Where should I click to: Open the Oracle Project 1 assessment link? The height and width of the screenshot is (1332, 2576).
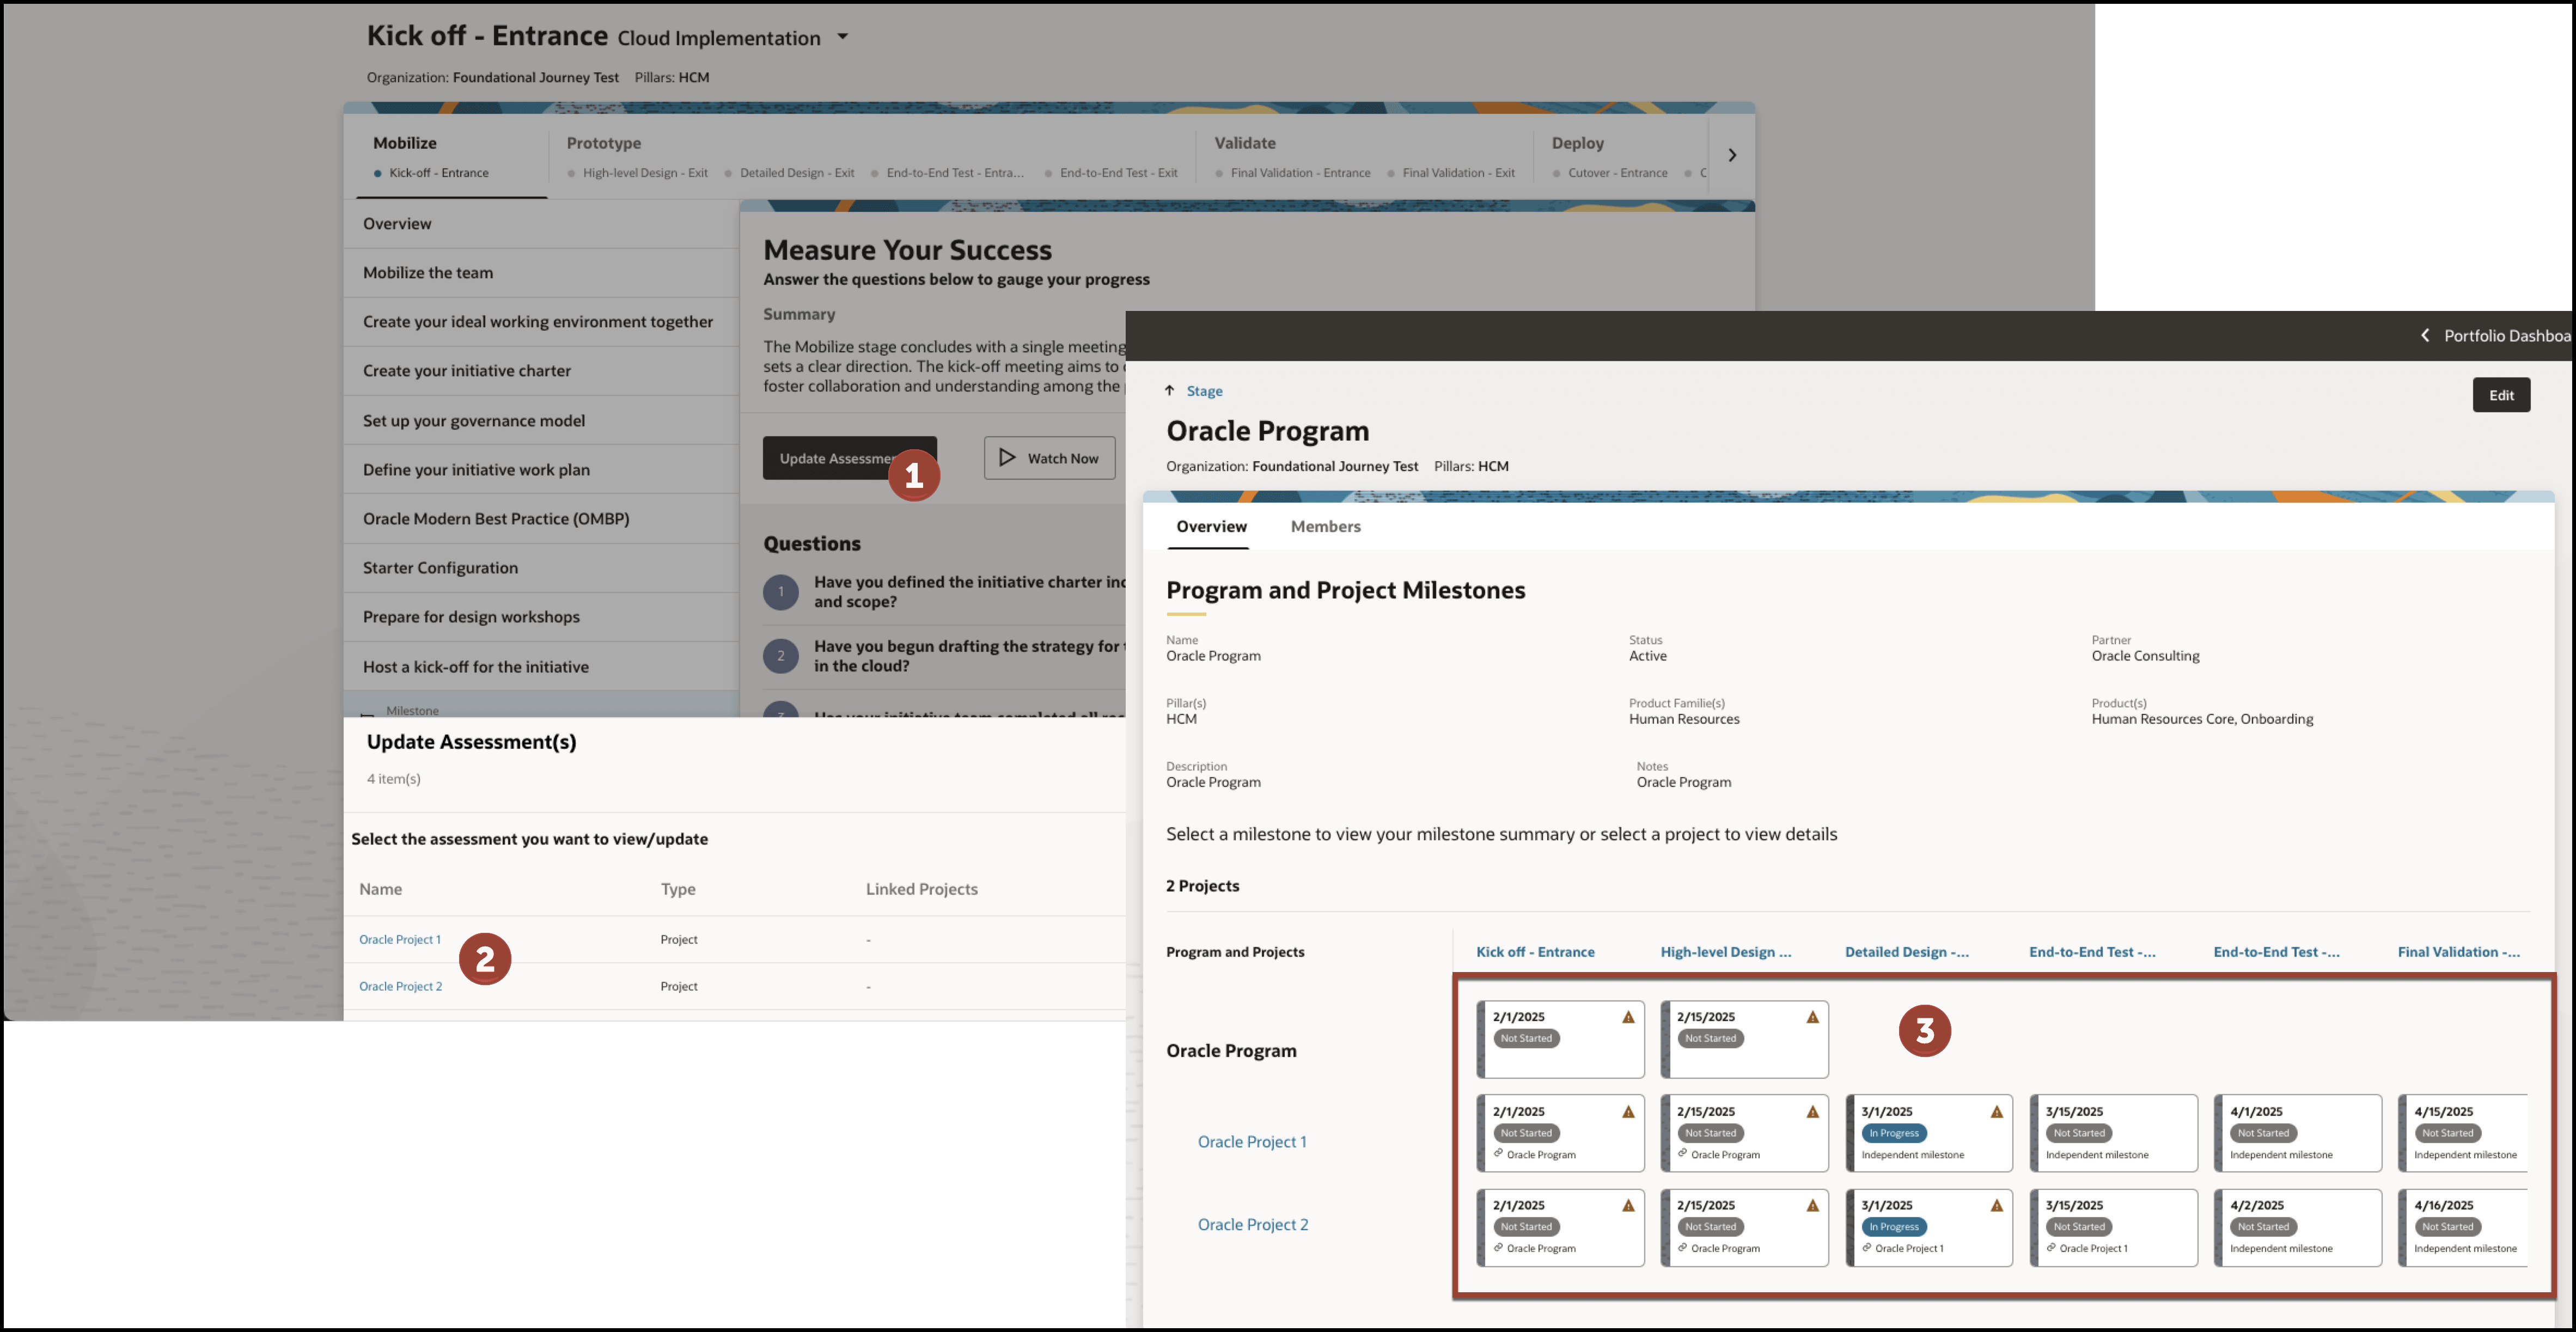[399, 940]
